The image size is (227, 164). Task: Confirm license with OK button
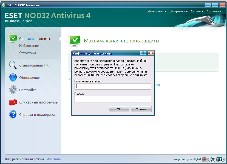click(x=119, y=109)
